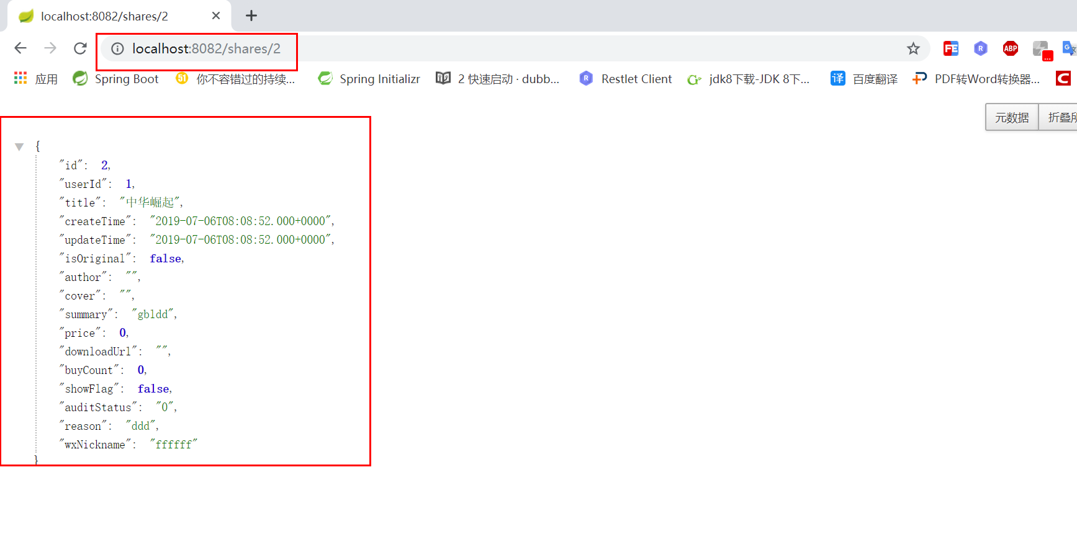Open the 百度翻译 bookmark
The image size is (1077, 547).
pyautogui.click(x=864, y=79)
